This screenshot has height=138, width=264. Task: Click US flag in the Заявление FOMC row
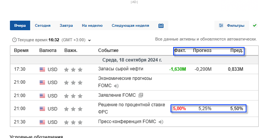(42, 96)
